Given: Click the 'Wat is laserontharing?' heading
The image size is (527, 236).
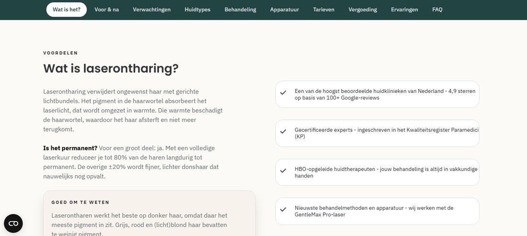Looking at the screenshot, I should (x=111, y=68).
